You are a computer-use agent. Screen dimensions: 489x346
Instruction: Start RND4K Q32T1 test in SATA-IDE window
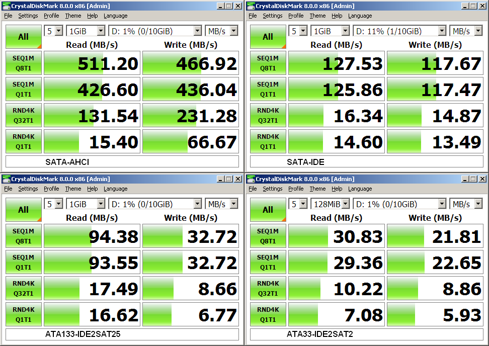[268, 115]
